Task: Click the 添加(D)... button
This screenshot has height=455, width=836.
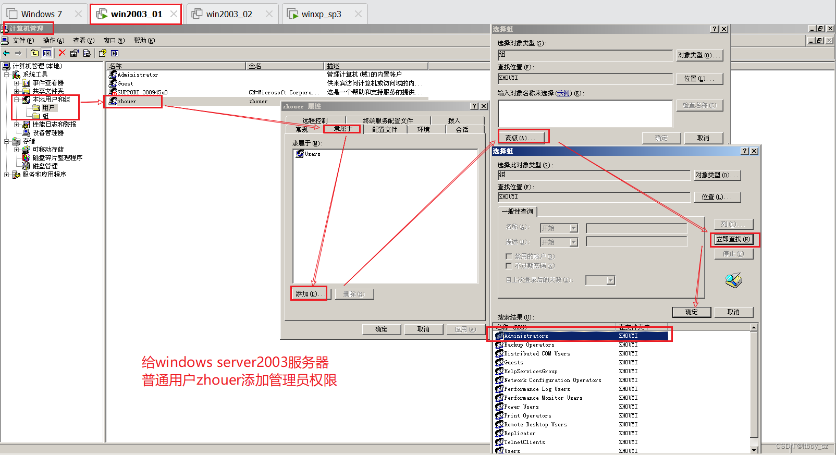Action: (311, 294)
